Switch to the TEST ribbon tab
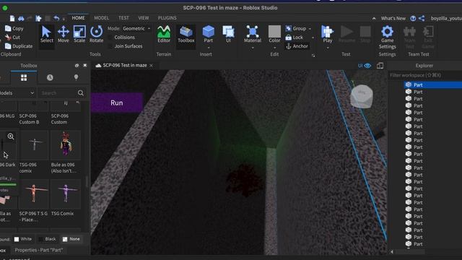 123,18
